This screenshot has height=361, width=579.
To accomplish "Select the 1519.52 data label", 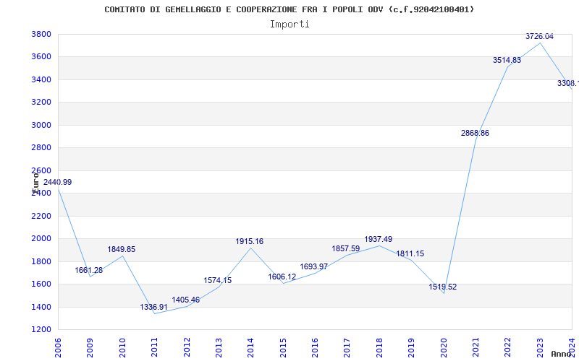I will point(442,287).
